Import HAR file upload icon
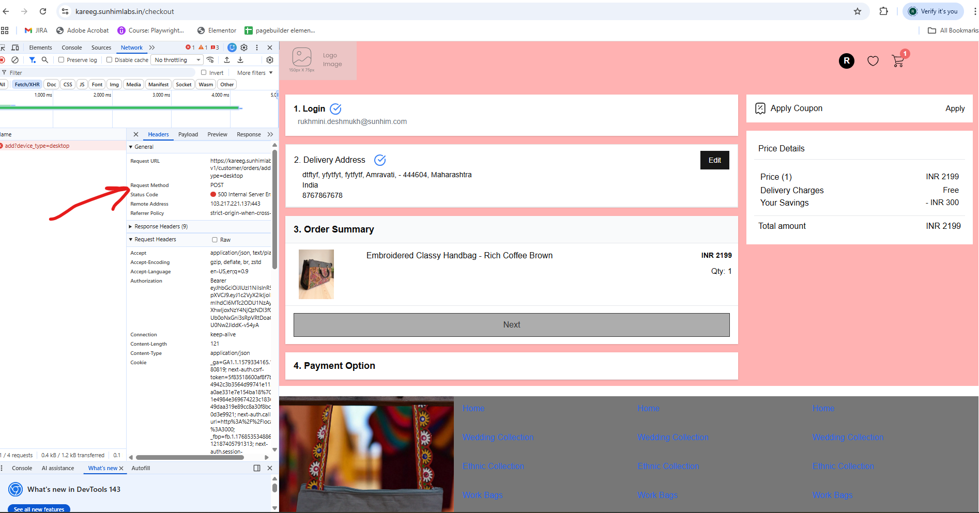Viewport: 979px width, 513px height. click(x=227, y=60)
